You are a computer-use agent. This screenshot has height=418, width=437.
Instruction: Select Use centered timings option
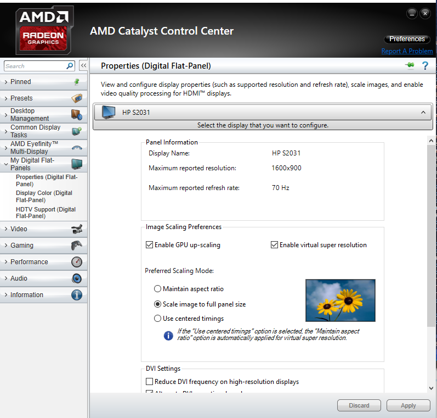[x=157, y=319]
